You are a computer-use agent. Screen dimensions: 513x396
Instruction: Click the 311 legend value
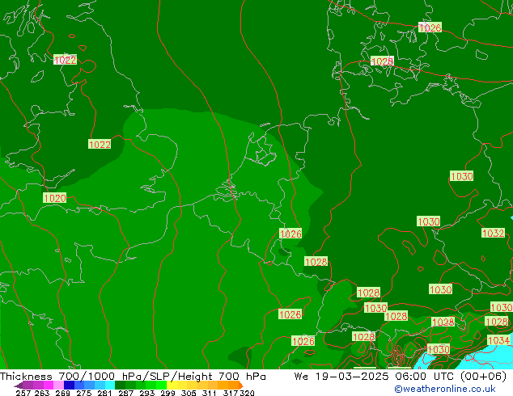[210, 393]
